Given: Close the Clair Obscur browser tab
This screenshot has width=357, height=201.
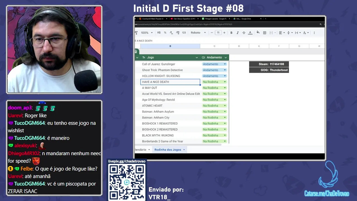Looking at the screenshot, I should coord(198,19).
